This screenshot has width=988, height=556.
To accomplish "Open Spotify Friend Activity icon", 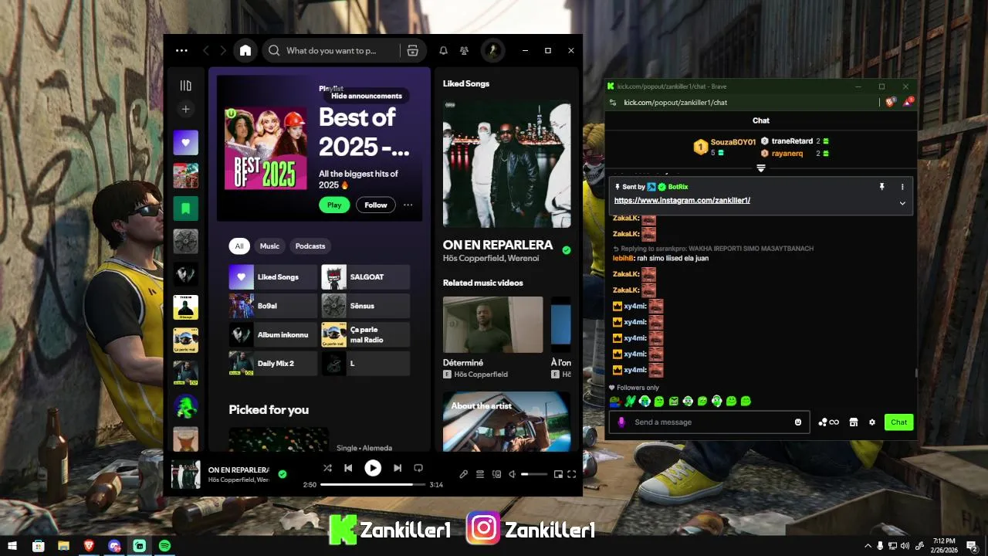I will (x=464, y=50).
